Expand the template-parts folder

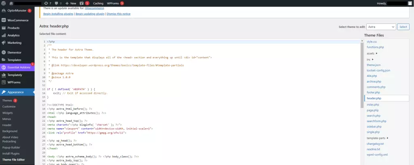(x=378, y=138)
